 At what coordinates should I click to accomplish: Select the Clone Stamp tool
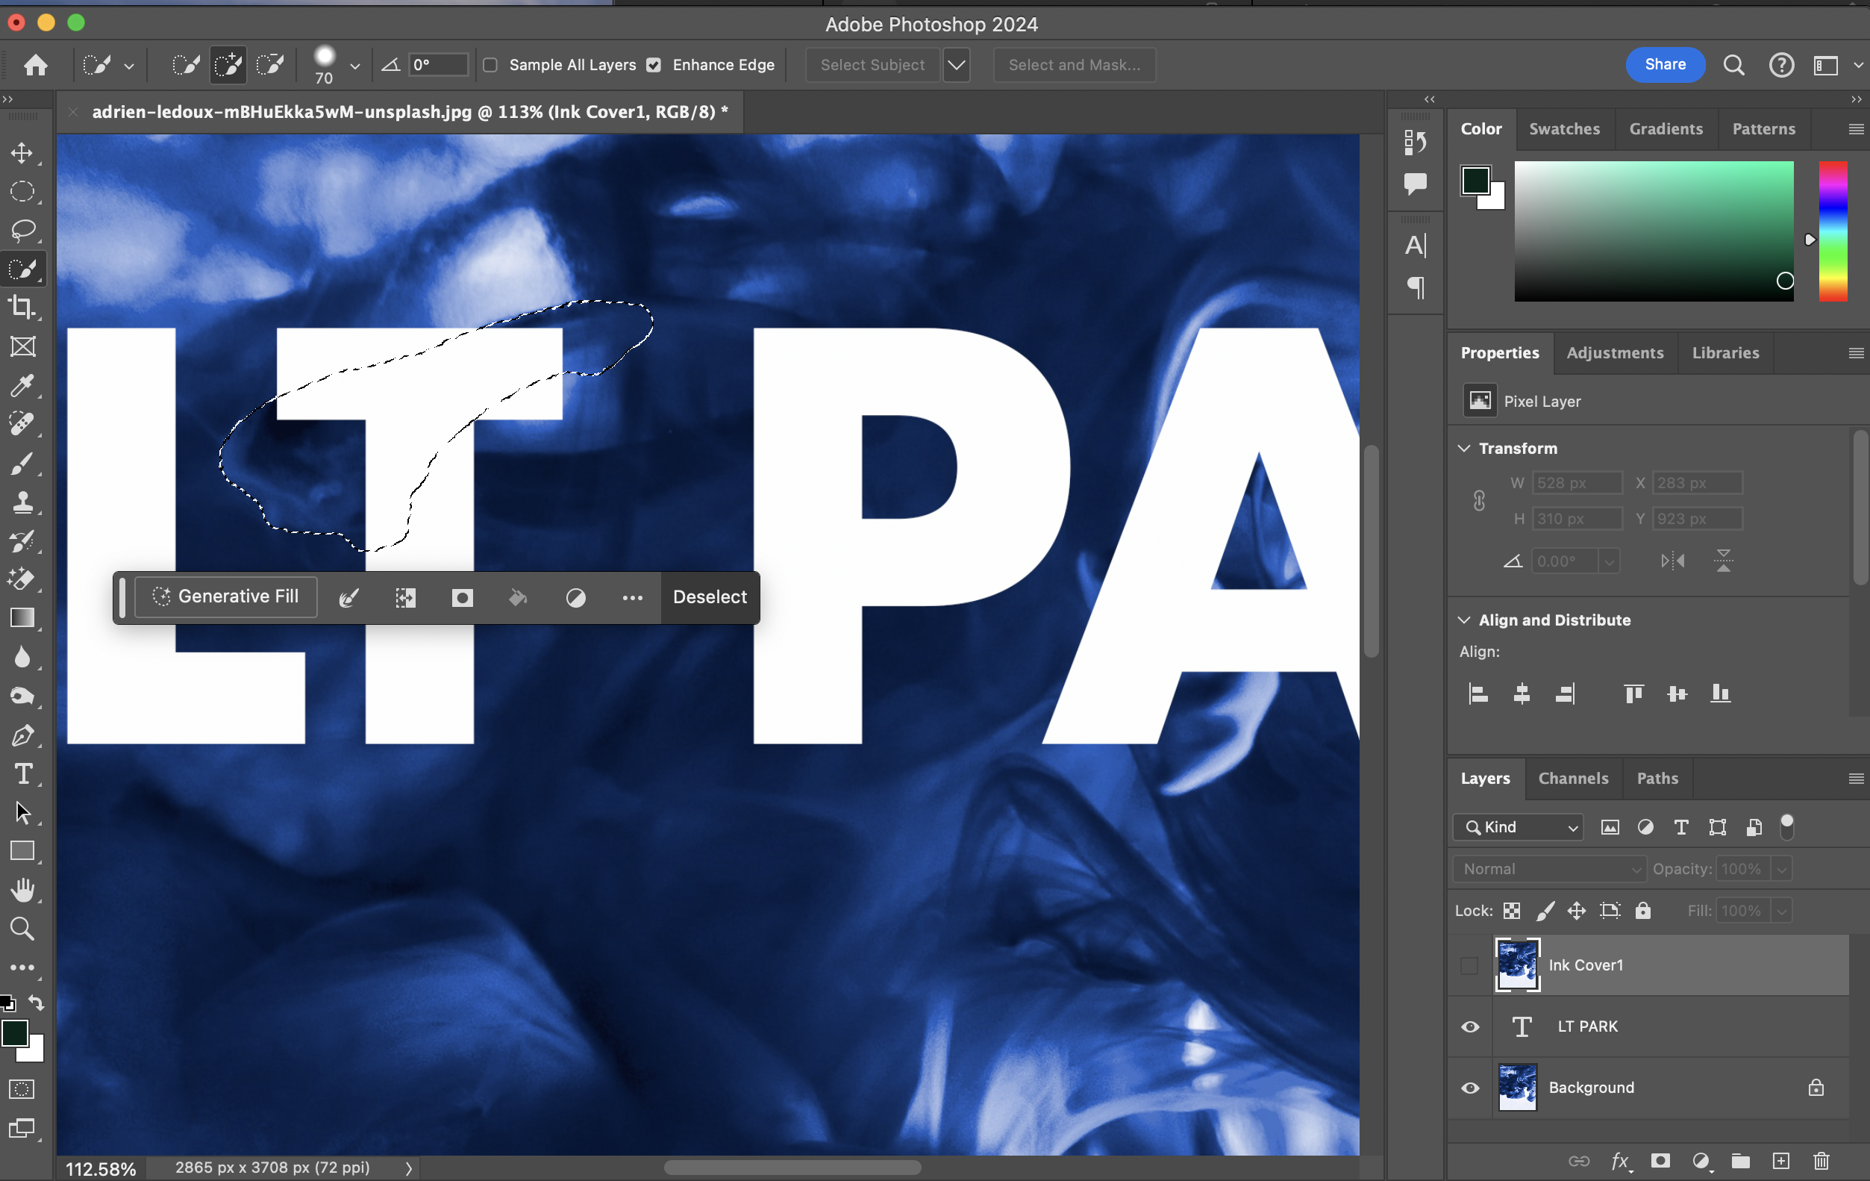22,502
